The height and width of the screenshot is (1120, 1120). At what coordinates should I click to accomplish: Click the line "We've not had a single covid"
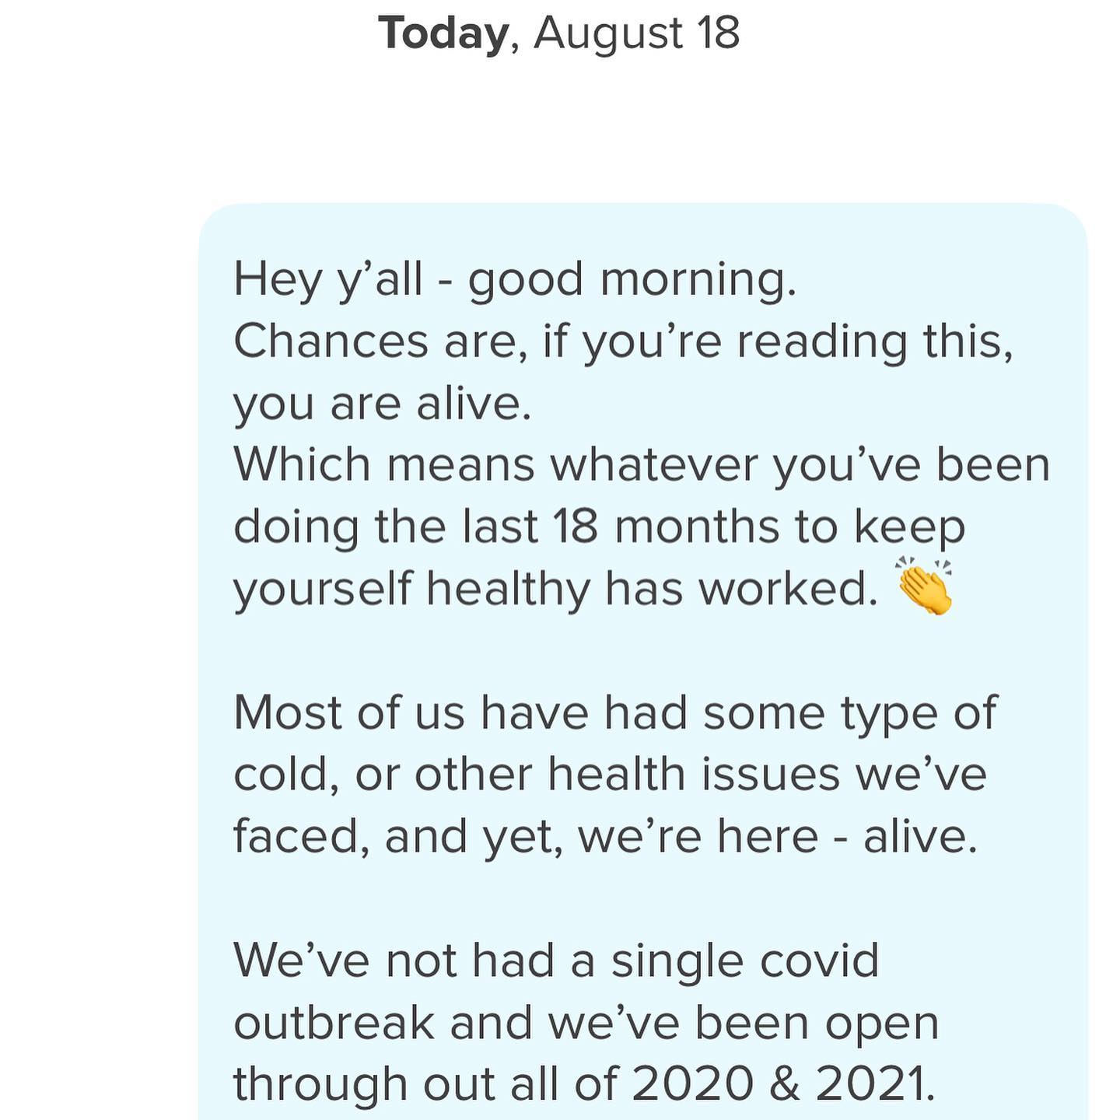pyautogui.click(x=556, y=961)
